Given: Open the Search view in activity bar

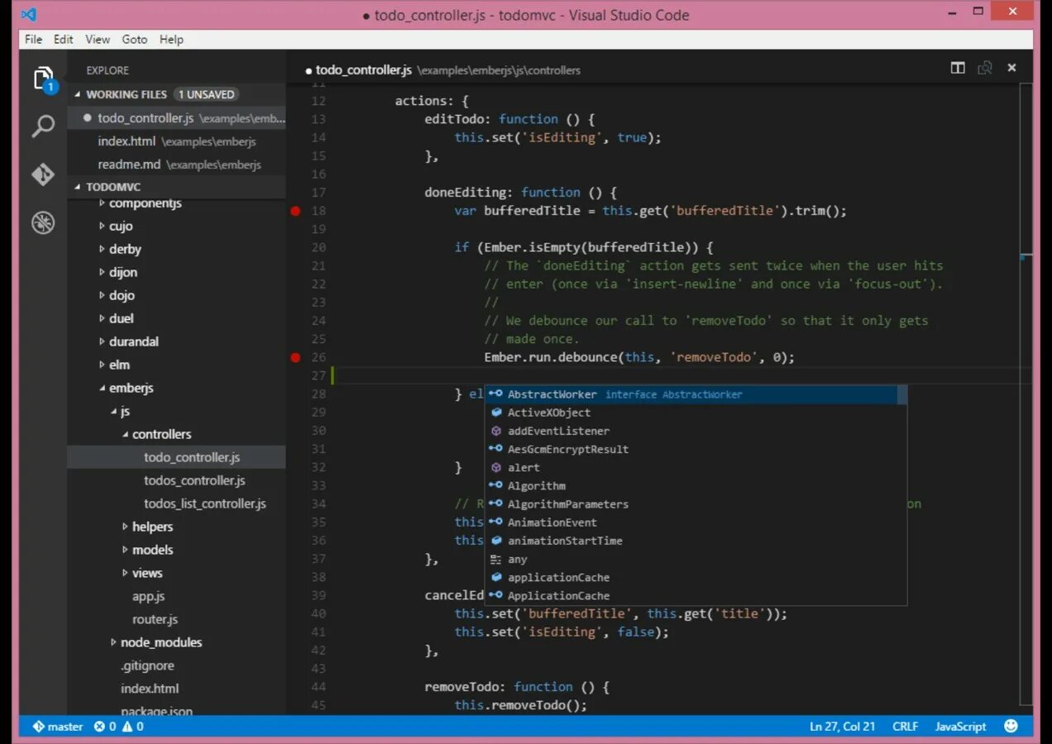Looking at the screenshot, I should pos(43,126).
